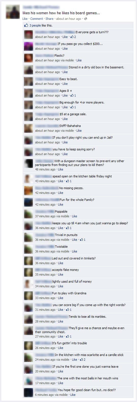Like the 'no dice??' comment
This screenshot has height=402, width=137.
[73, 395]
